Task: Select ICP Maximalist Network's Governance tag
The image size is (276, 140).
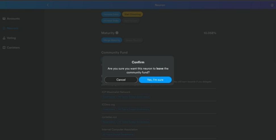Action: click(108, 97)
